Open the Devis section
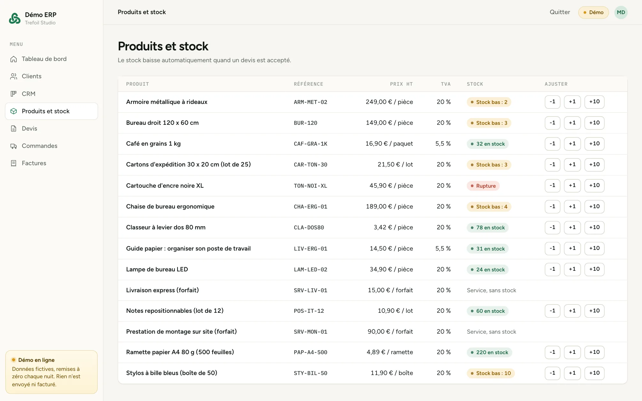The height and width of the screenshot is (401, 642). 51,128
